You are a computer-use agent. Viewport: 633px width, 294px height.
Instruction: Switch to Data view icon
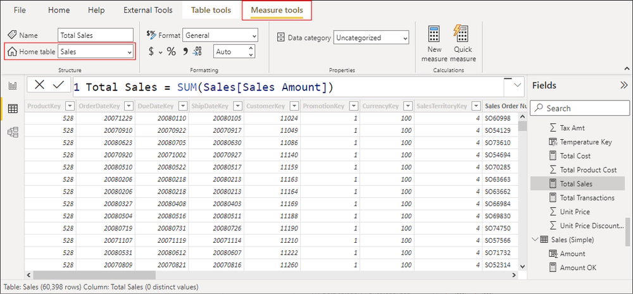13,109
